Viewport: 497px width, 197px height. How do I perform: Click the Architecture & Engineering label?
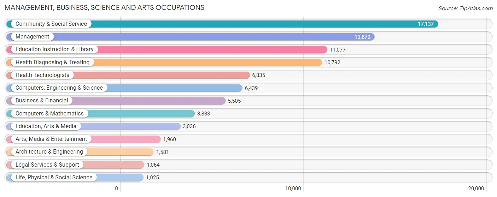click(x=49, y=152)
